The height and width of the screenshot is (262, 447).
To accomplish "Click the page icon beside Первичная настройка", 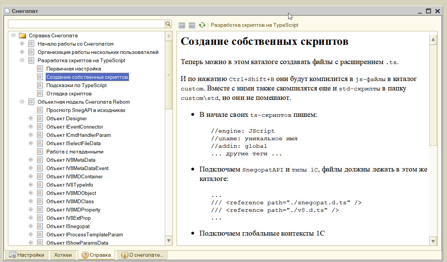I will click(40, 69).
